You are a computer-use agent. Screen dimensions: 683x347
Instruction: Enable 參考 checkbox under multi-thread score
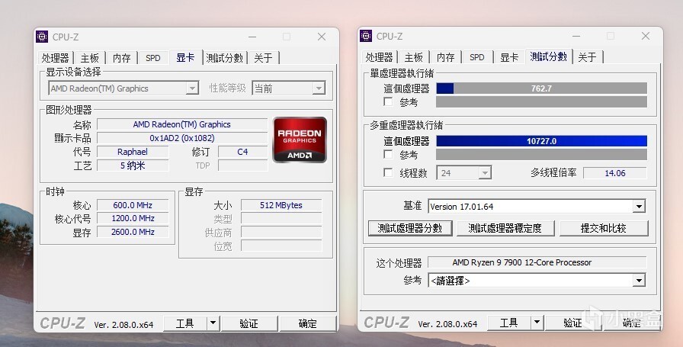(x=388, y=154)
